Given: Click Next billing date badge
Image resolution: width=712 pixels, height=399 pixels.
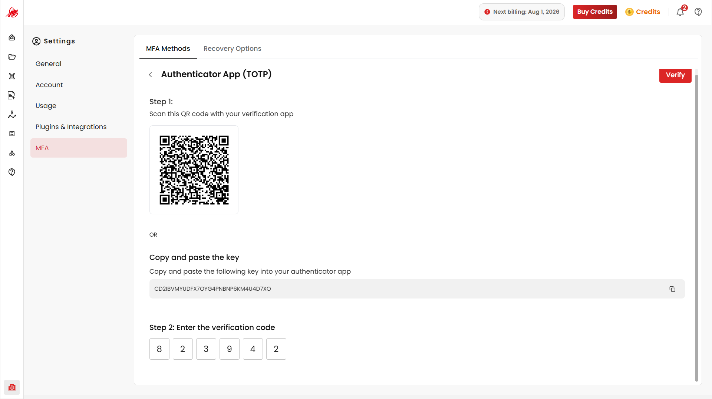Looking at the screenshot, I should click(522, 12).
